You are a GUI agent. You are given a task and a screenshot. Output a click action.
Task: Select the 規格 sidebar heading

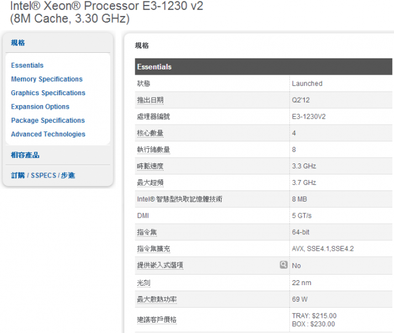point(18,43)
